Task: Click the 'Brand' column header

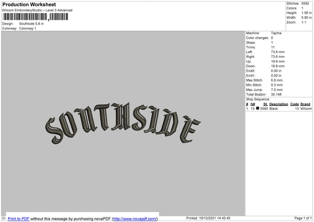Action: [305, 104]
